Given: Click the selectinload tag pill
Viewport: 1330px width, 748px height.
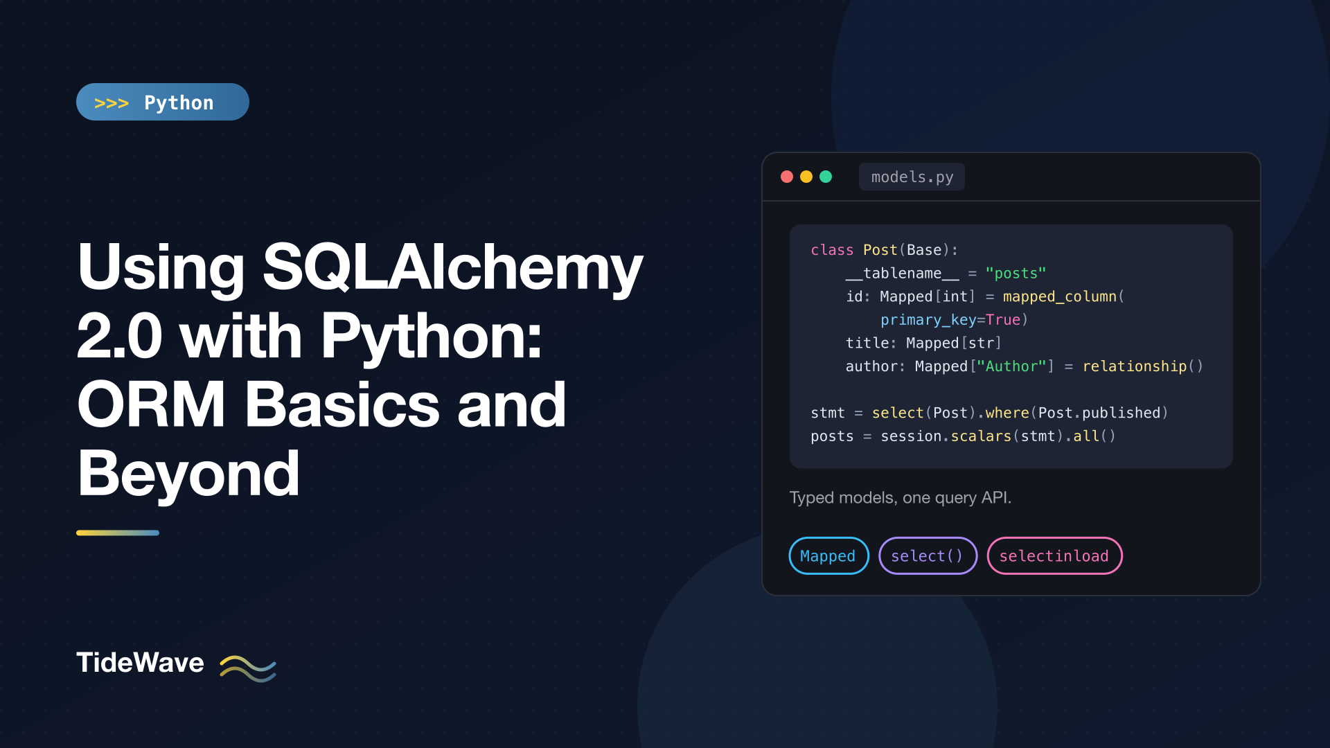Looking at the screenshot, I should coord(1054,555).
